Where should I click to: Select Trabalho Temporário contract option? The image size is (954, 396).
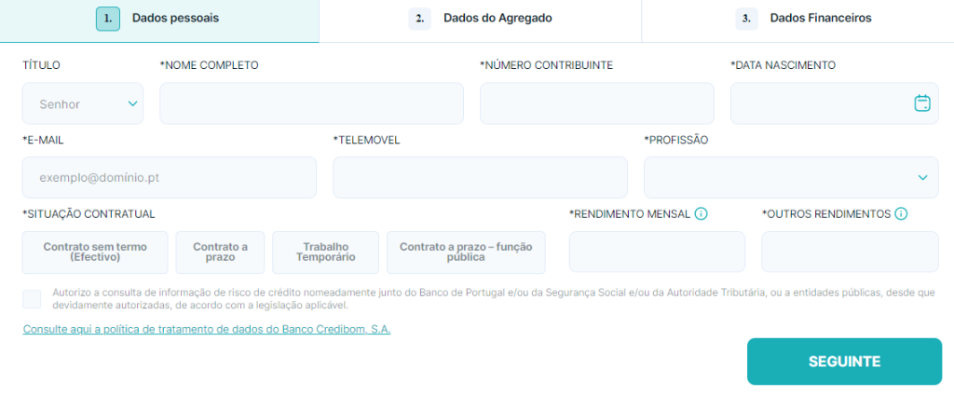coord(325,253)
